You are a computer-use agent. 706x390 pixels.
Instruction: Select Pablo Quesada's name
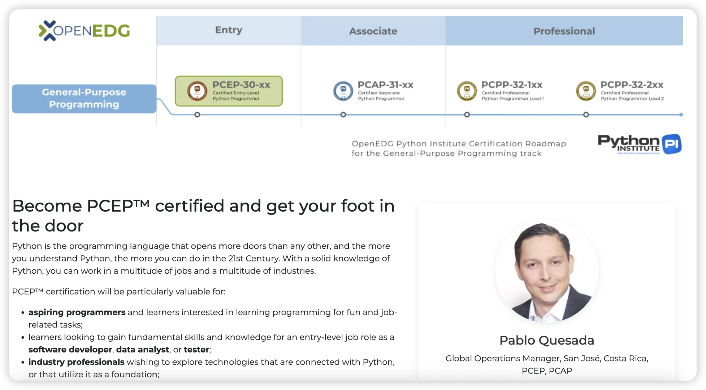tap(546, 340)
